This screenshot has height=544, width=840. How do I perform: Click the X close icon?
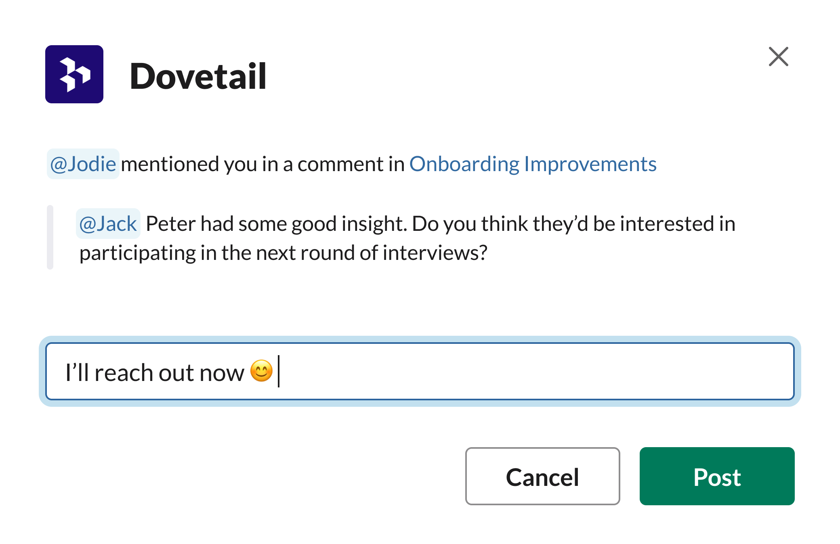pos(779,56)
